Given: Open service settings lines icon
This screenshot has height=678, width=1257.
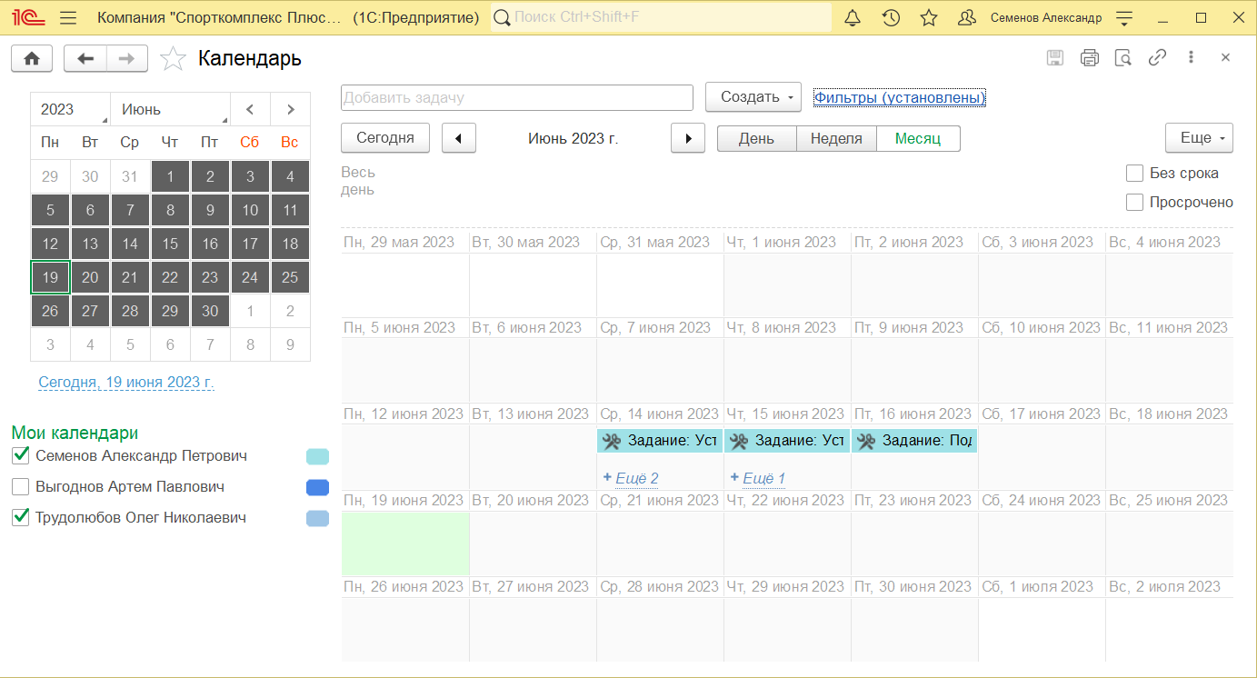Looking at the screenshot, I should tap(1124, 17).
